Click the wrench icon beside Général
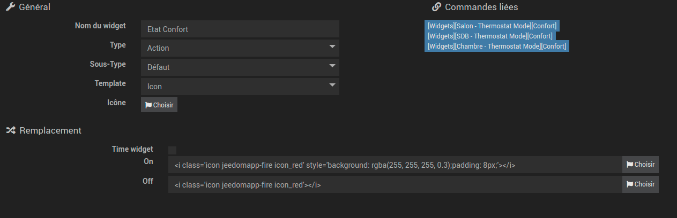Screen dimensions: 677x218 point(10,7)
